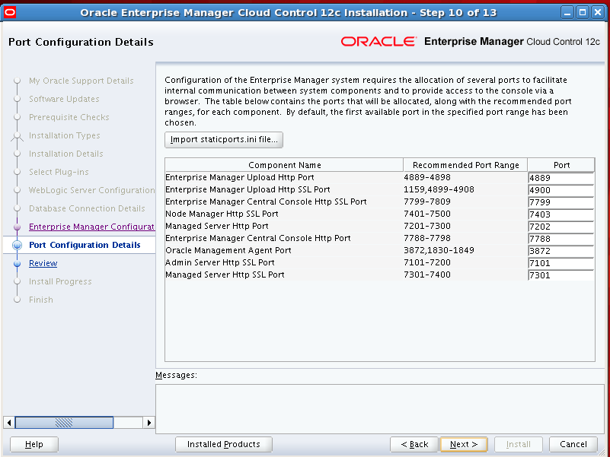Click the Finish step in sidebar
This screenshot has height=457, width=610.
[41, 300]
